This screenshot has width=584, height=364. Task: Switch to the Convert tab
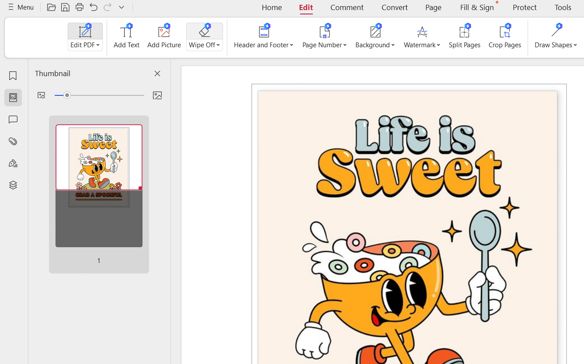[394, 7]
